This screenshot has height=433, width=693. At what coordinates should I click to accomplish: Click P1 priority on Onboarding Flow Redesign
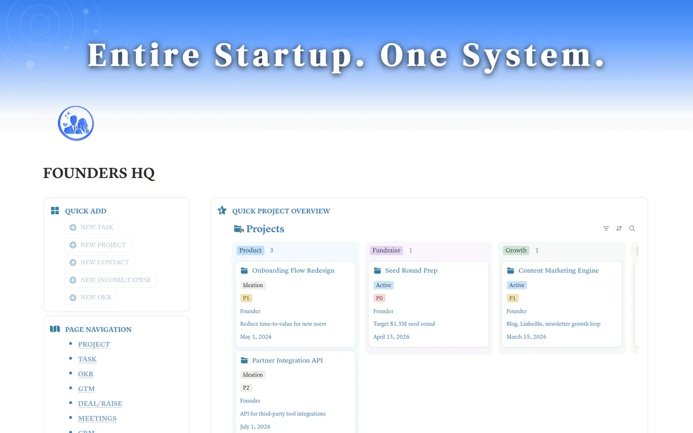click(x=246, y=298)
